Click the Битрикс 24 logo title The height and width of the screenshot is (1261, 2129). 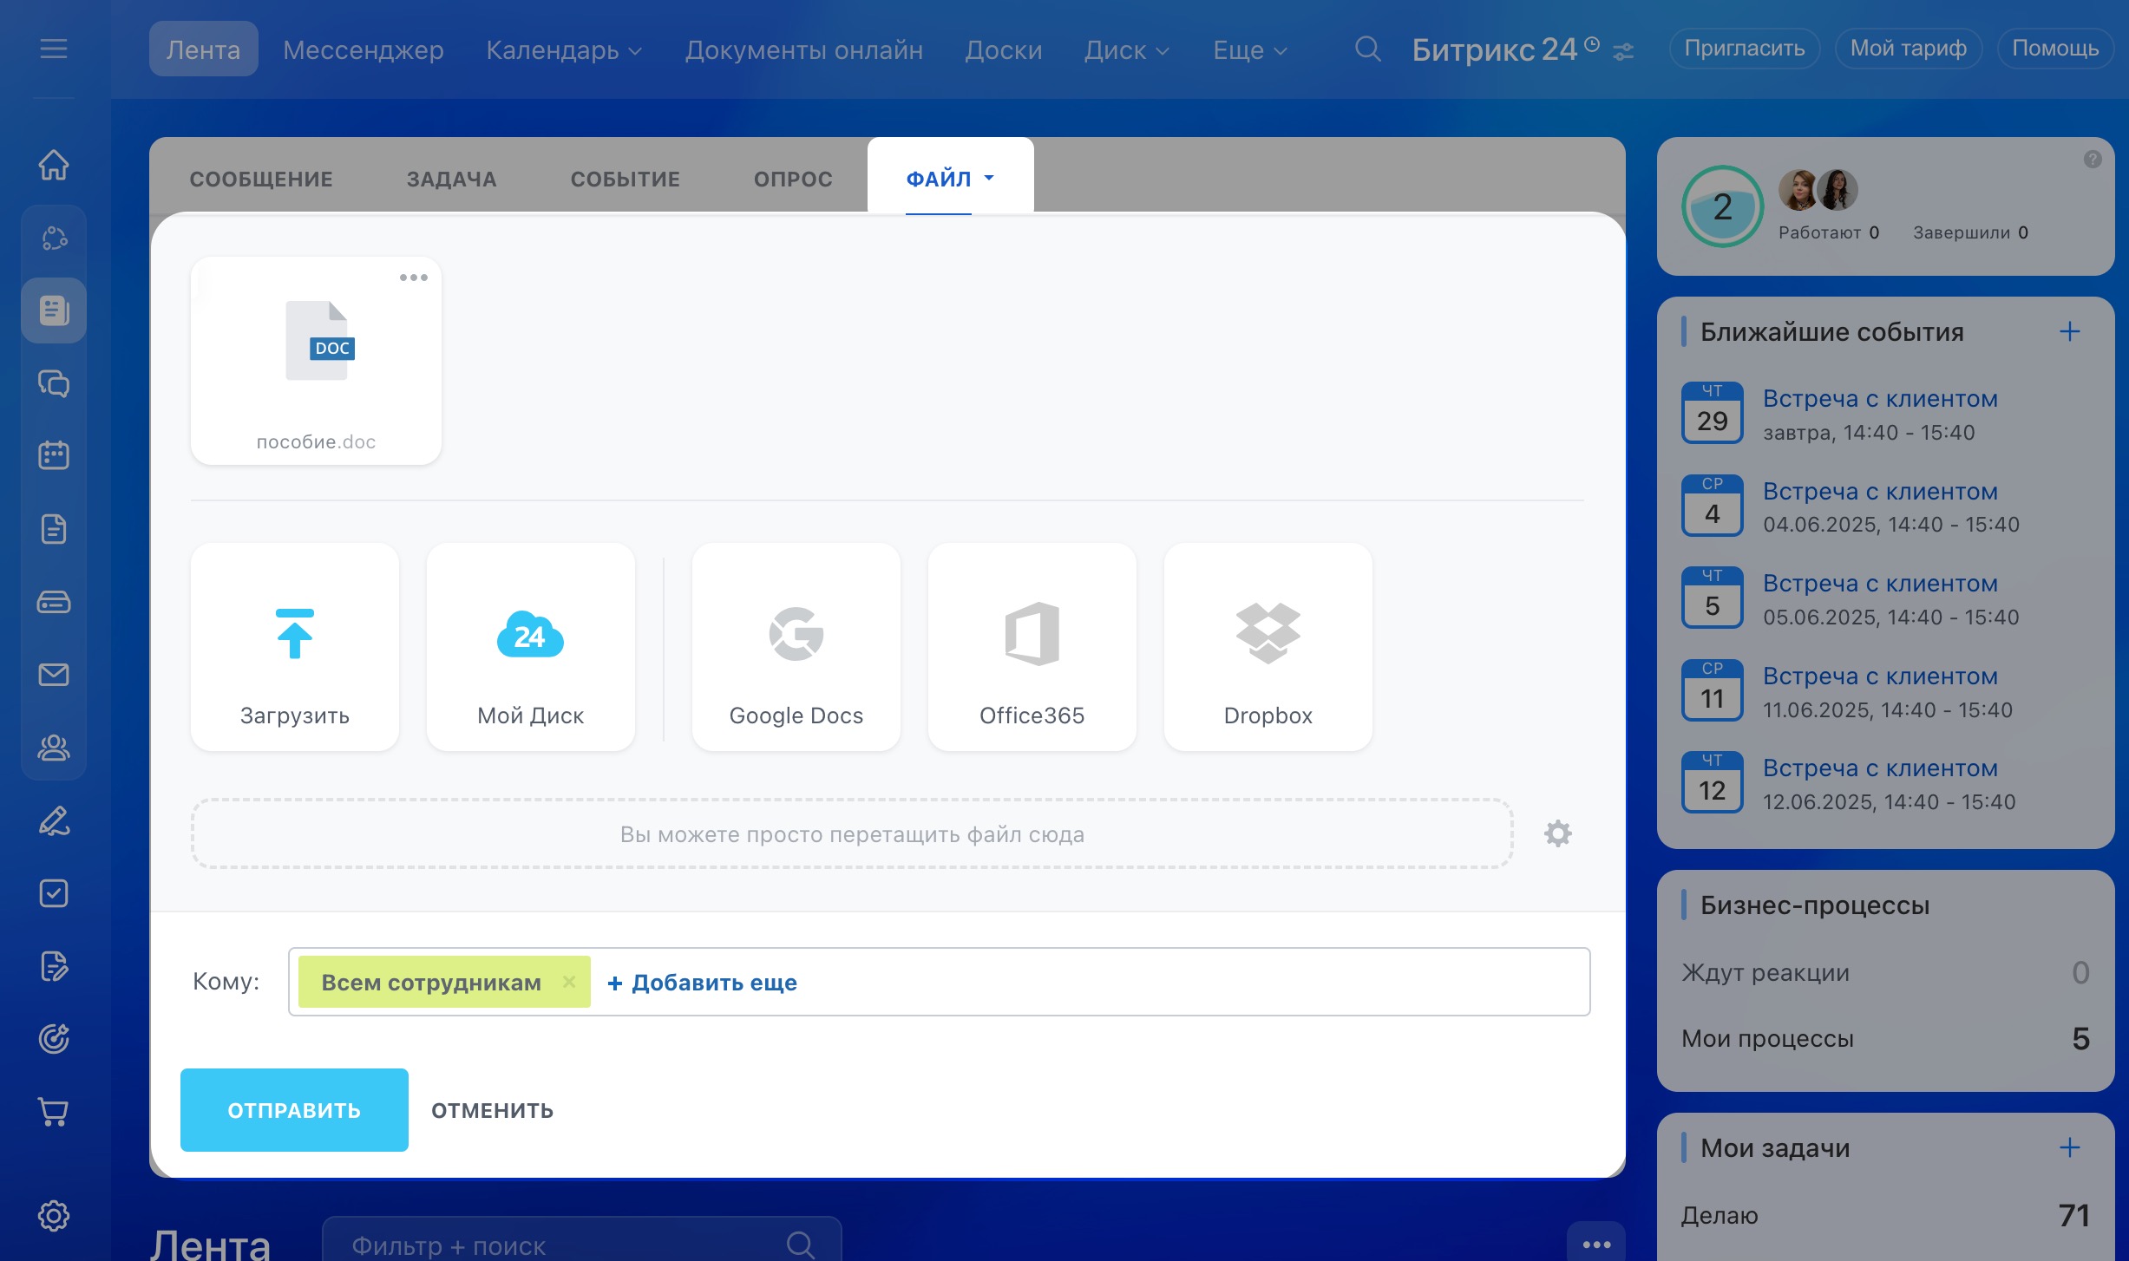[x=1494, y=49]
